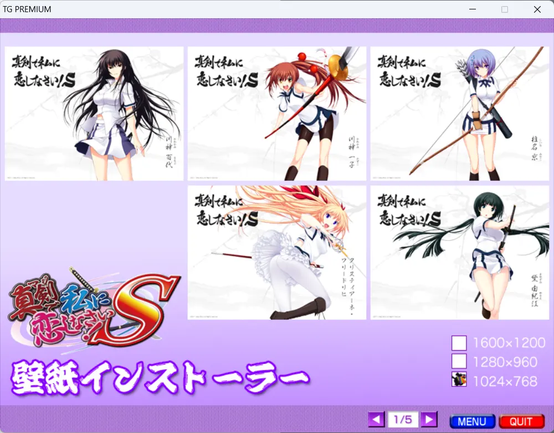The width and height of the screenshot is (554, 433).
Task: Click the 1280×960 resolution label
Action: [x=505, y=362]
